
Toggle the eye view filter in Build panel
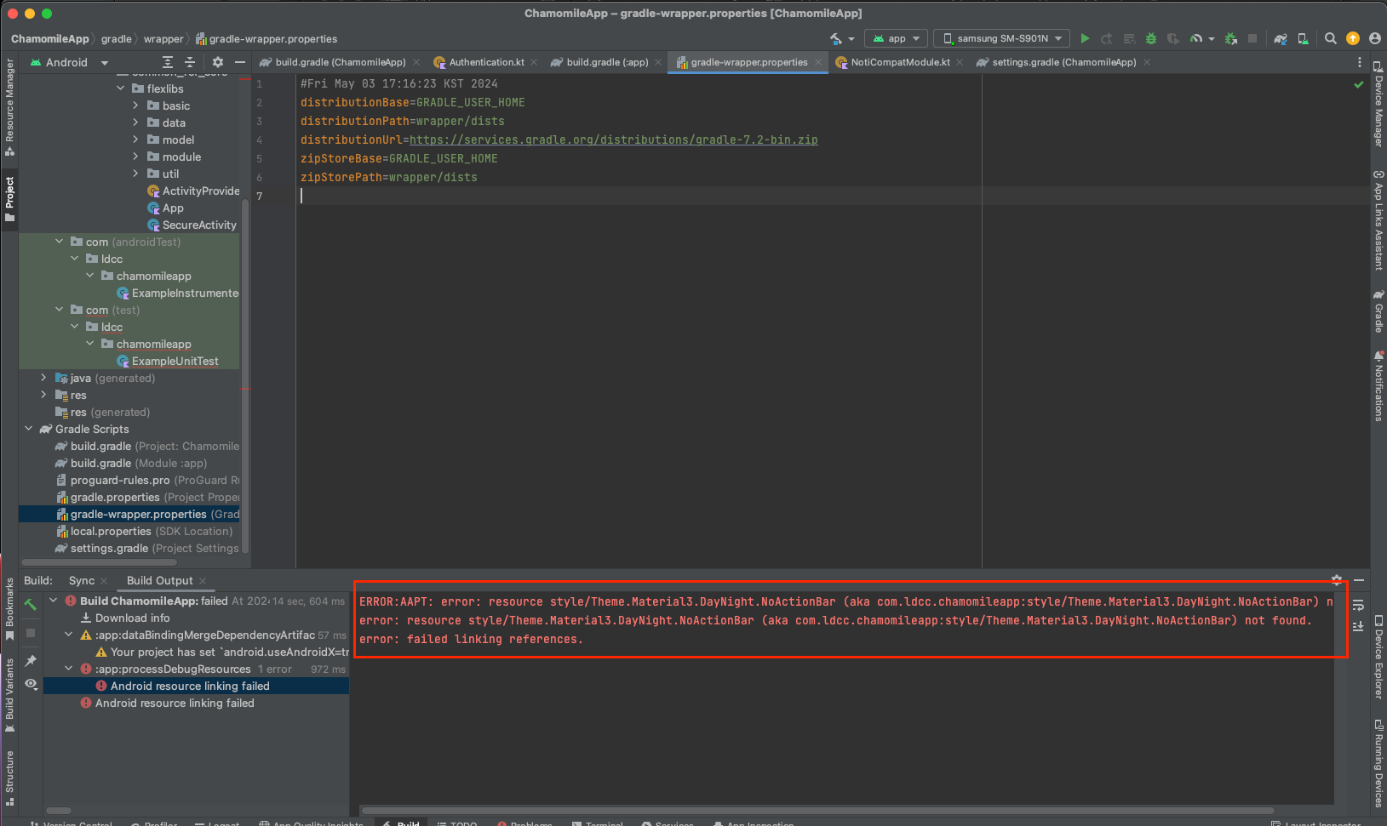click(x=31, y=684)
